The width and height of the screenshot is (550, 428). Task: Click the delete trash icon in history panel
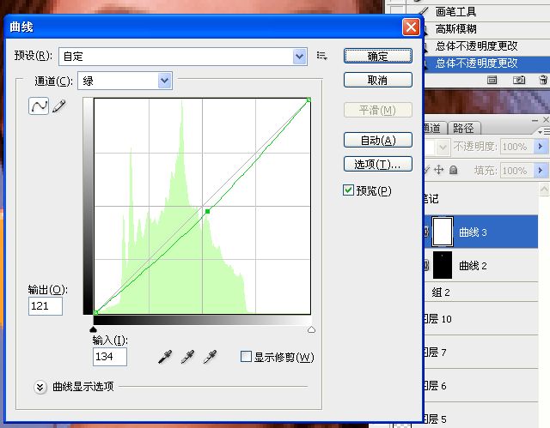(543, 80)
